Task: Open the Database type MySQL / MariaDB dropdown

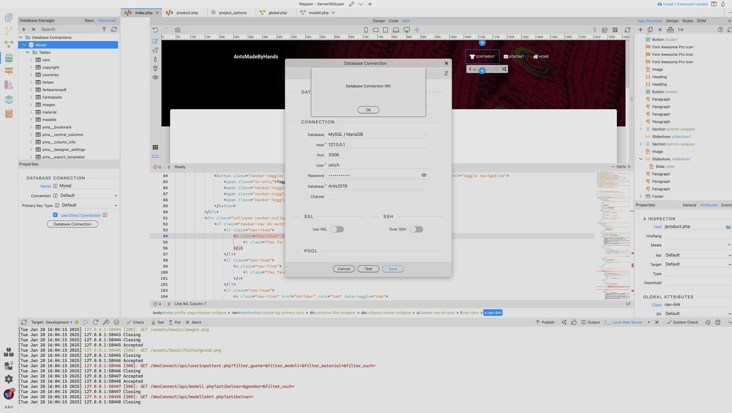Action: [x=377, y=134]
